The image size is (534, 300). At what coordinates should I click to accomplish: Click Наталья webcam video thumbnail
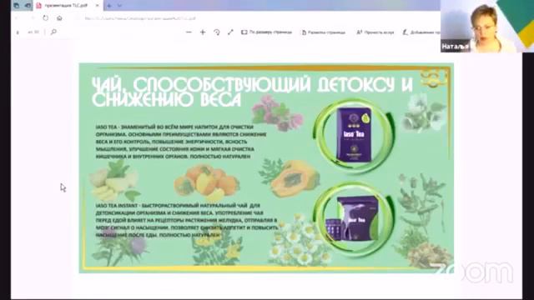click(x=487, y=26)
